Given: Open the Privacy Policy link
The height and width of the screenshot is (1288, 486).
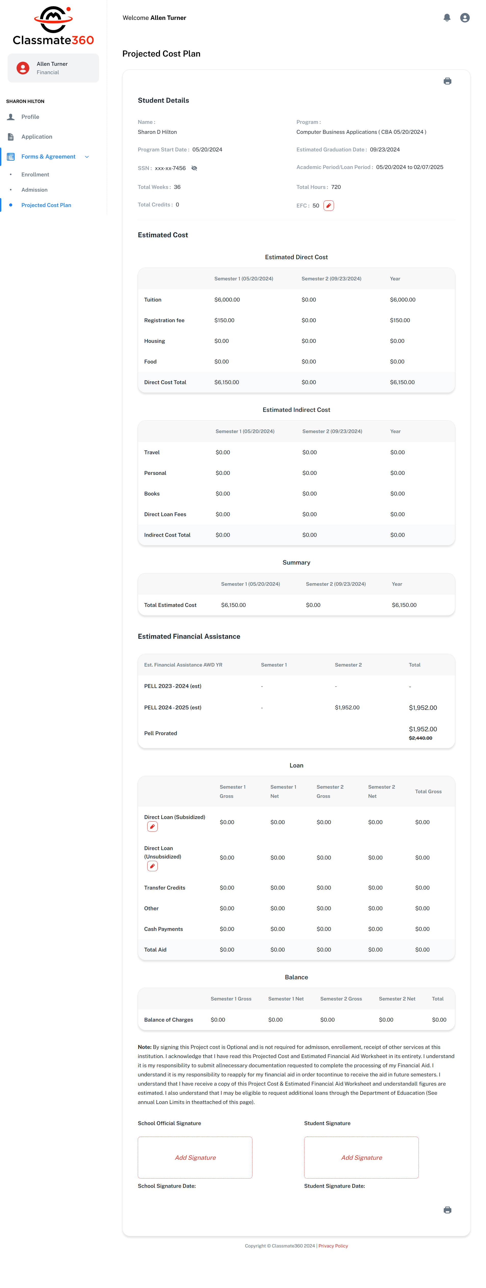Looking at the screenshot, I should [x=333, y=1245].
